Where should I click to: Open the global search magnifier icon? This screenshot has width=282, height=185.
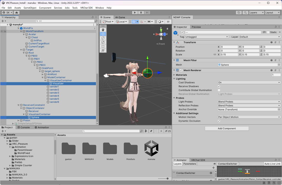click(x=245, y=13)
